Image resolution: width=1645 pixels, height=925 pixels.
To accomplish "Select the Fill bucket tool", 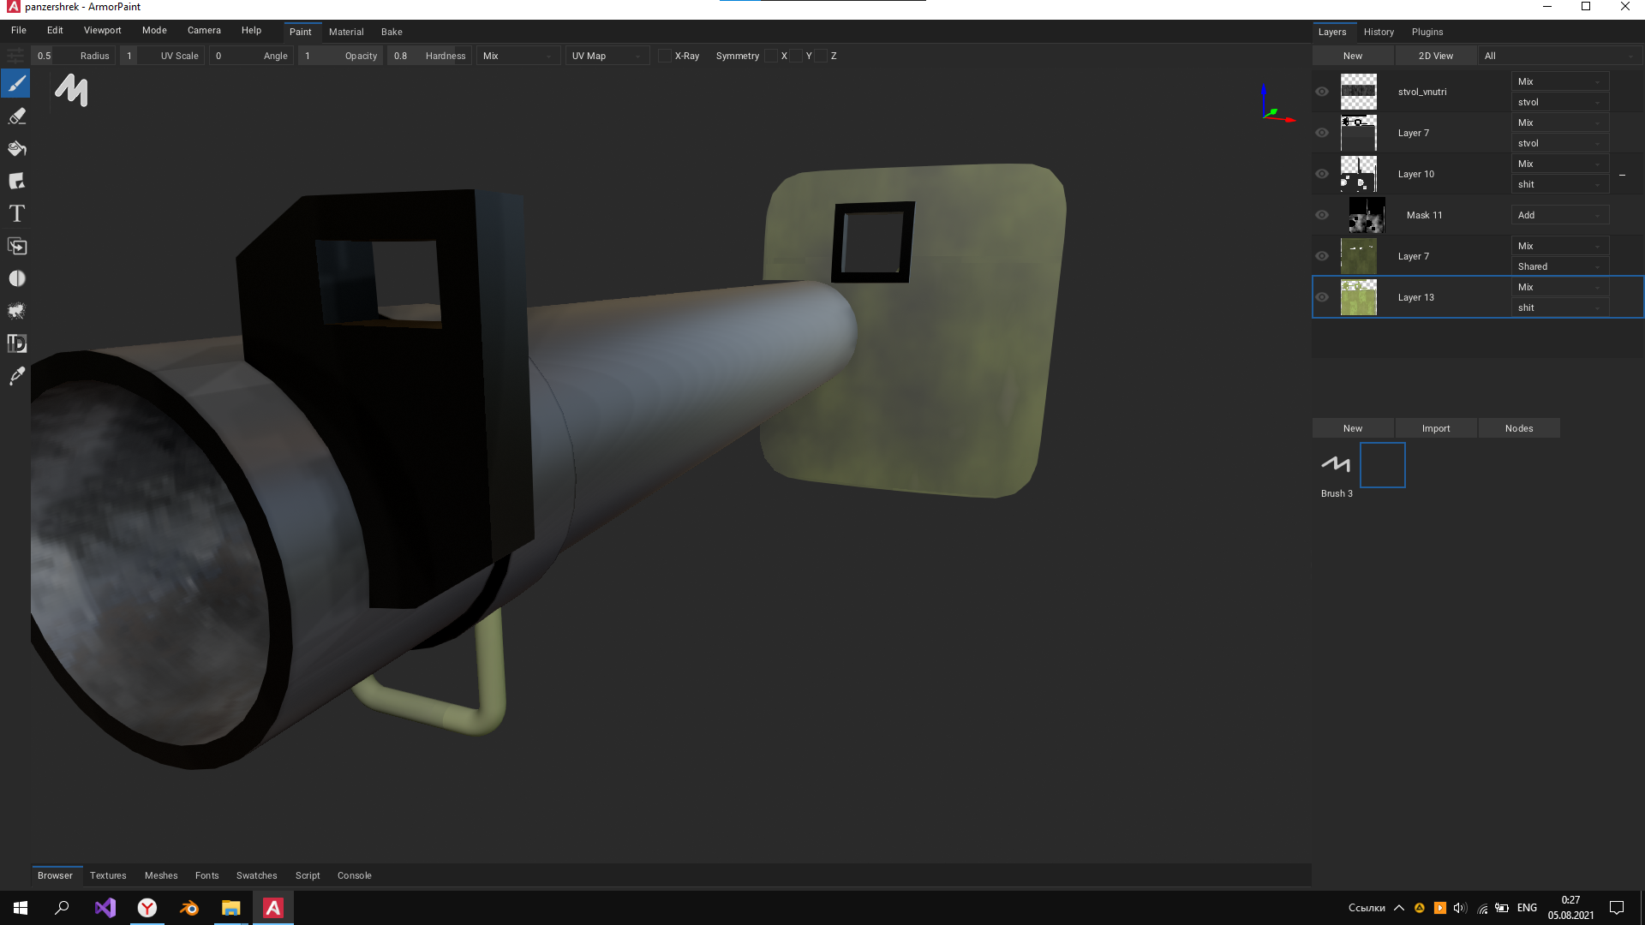I will point(16,149).
